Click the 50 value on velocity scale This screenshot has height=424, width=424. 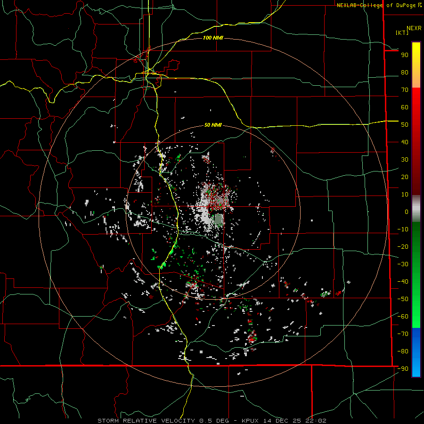tap(405, 125)
